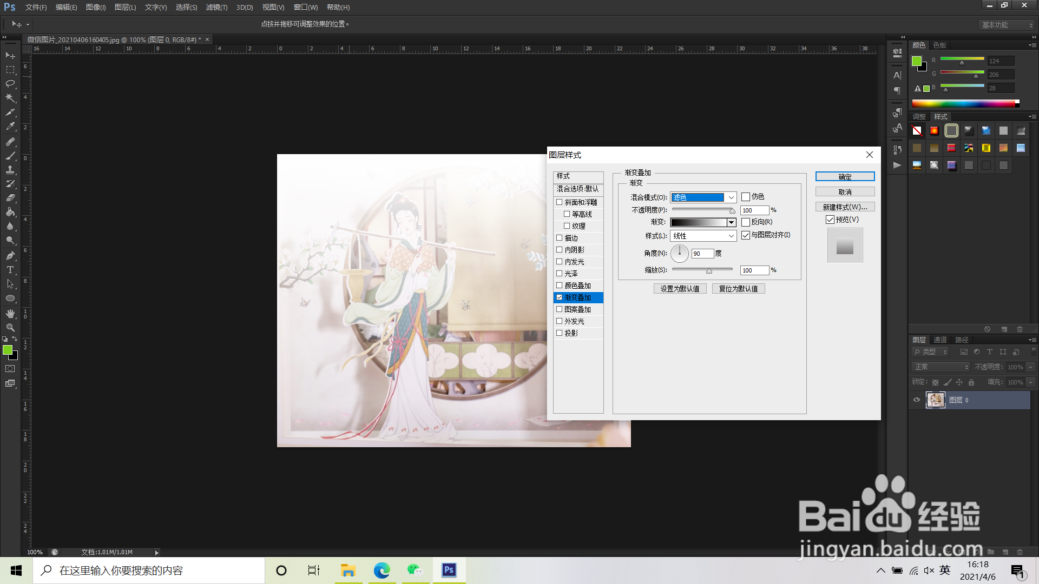Viewport: 1039px width, 584px height.
Task: Select the Eyedropper tool
Action: (x=10, y=127)
